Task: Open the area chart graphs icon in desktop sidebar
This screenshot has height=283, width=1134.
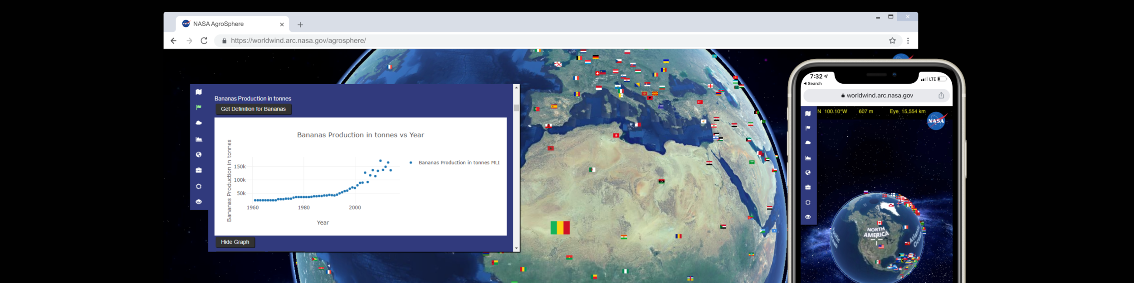Action: (199, 139)
